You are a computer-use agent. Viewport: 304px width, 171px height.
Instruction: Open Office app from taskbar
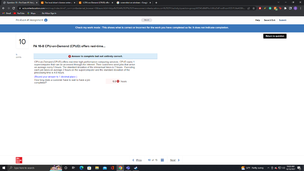coord(113,168)
